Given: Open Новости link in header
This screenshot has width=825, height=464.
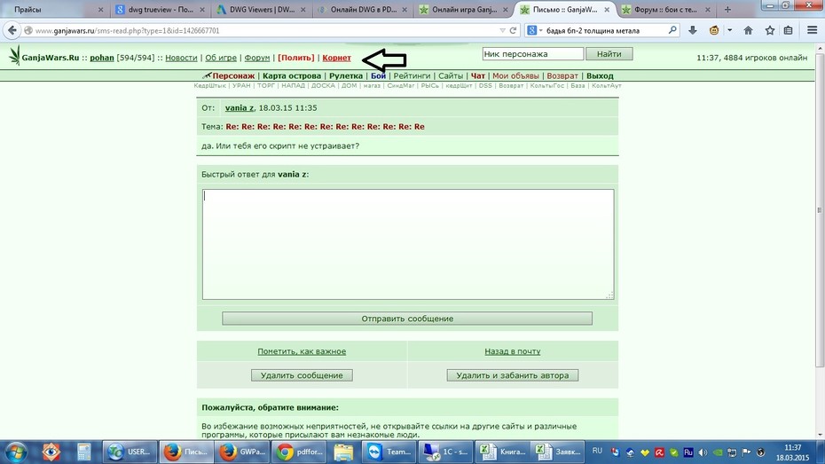Looking at the screenshot, I should click(181, 58).
